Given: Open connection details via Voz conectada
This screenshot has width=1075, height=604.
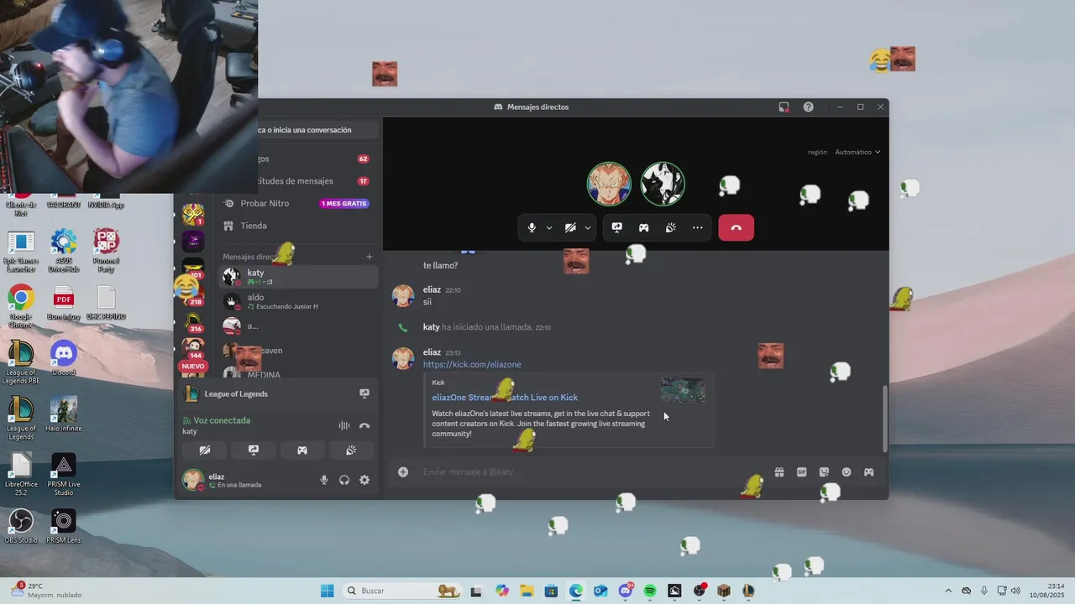Looking at the screenshot, I should [x=222, y=420].
